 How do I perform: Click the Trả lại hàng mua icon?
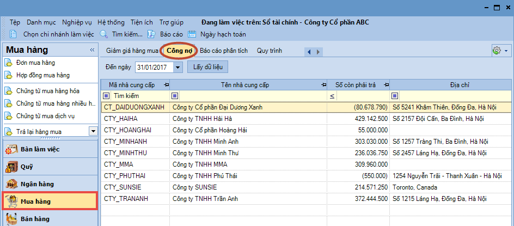[9, 132]
